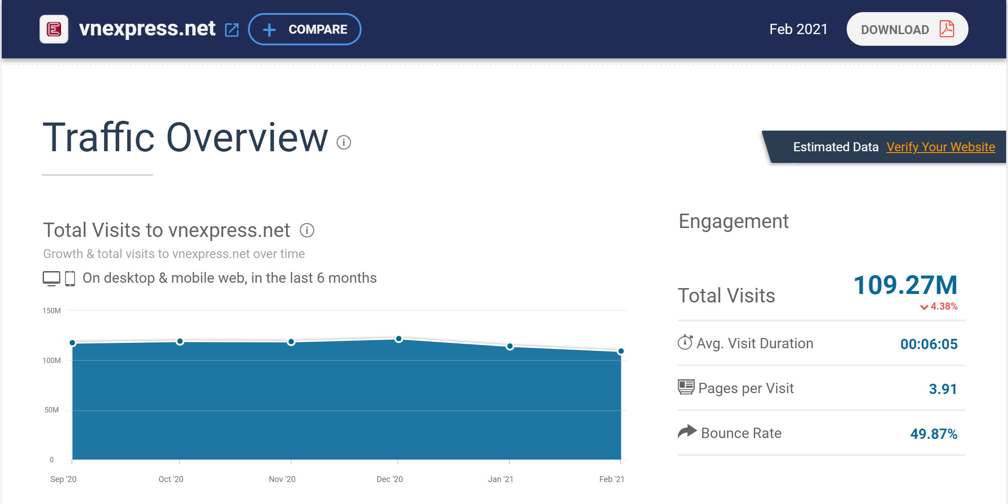Image resolution: width=1008 pixels, height=504 pixels.
Task: Click the 3.91 pages per visit value
Action: coord(943,389)
